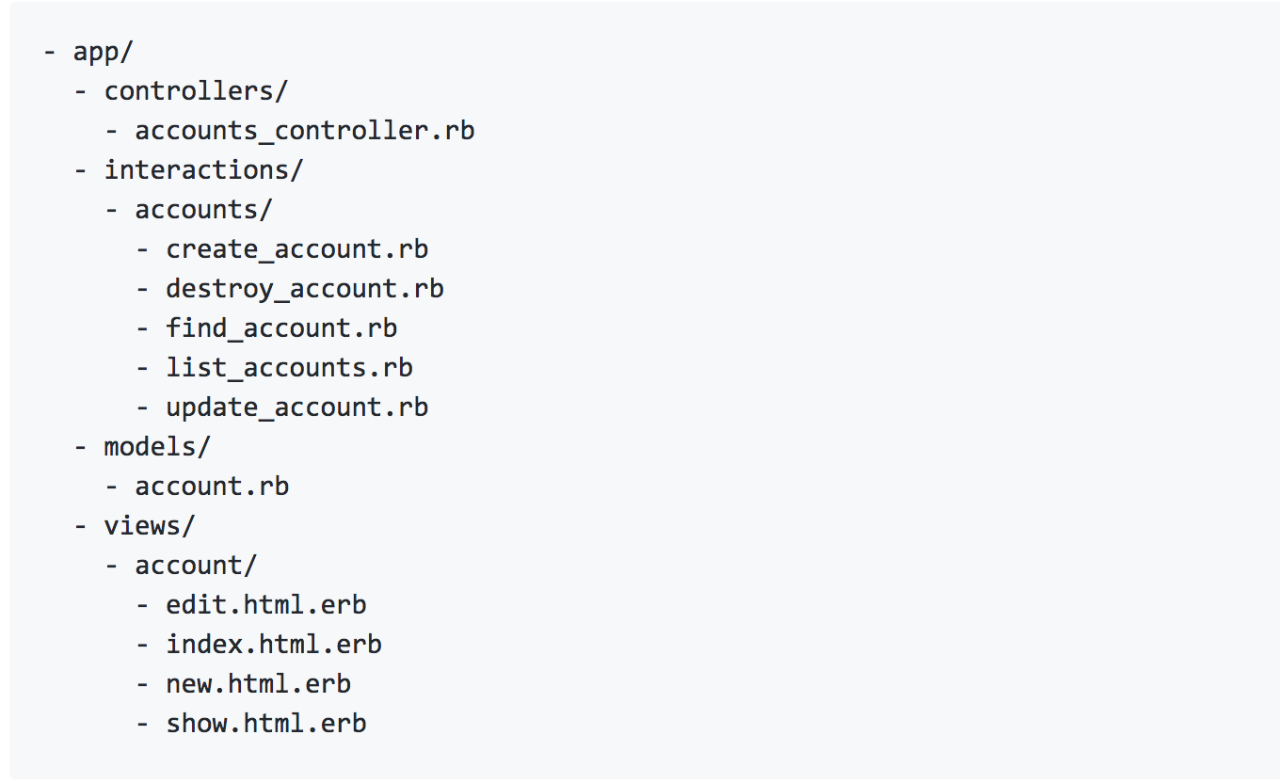The width and height of the screenshot is (1280, 783).
Task: Select the account/ folder under views
Action: pyautogui.click(x=196, y=566)
